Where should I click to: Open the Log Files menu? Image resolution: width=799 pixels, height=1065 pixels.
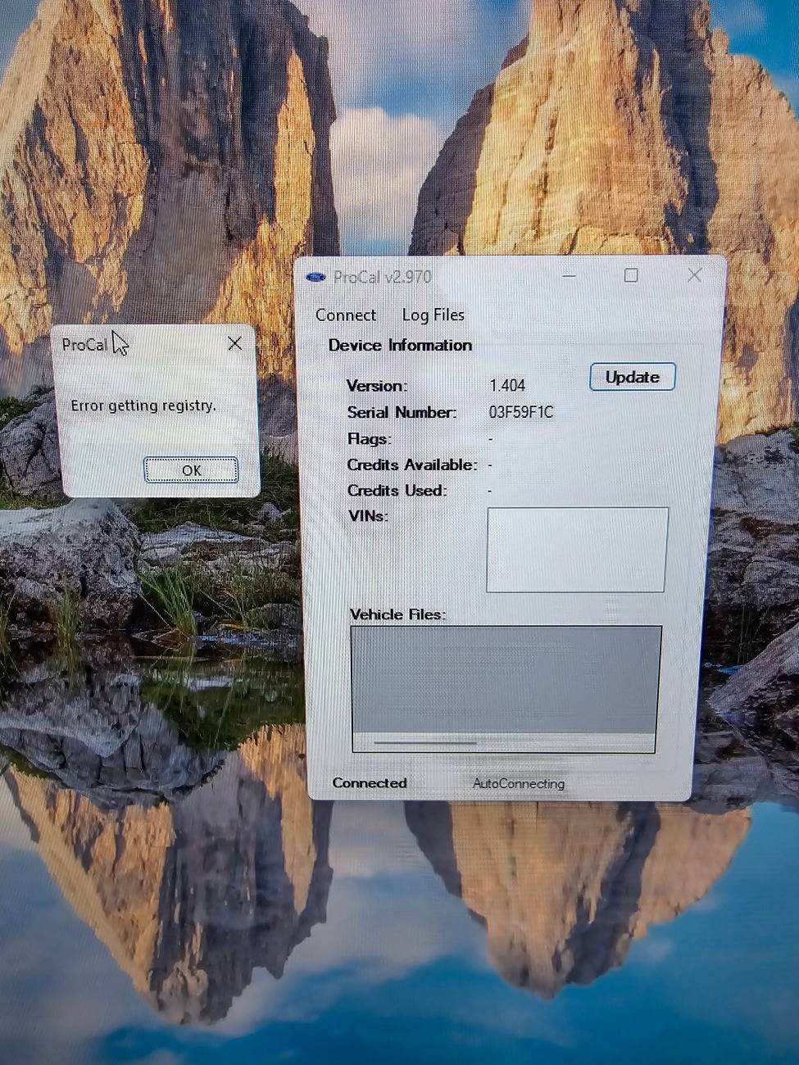coord(433,315)
